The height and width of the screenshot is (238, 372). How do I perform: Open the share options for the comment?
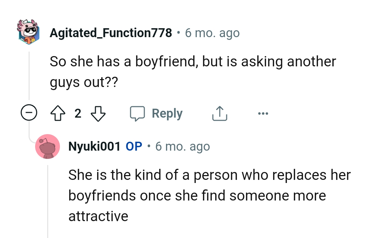coord(219,113)
